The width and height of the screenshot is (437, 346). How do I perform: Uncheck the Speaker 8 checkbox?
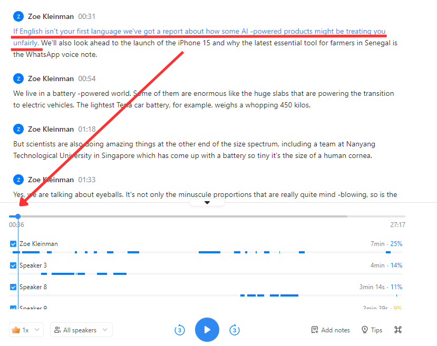13,287
